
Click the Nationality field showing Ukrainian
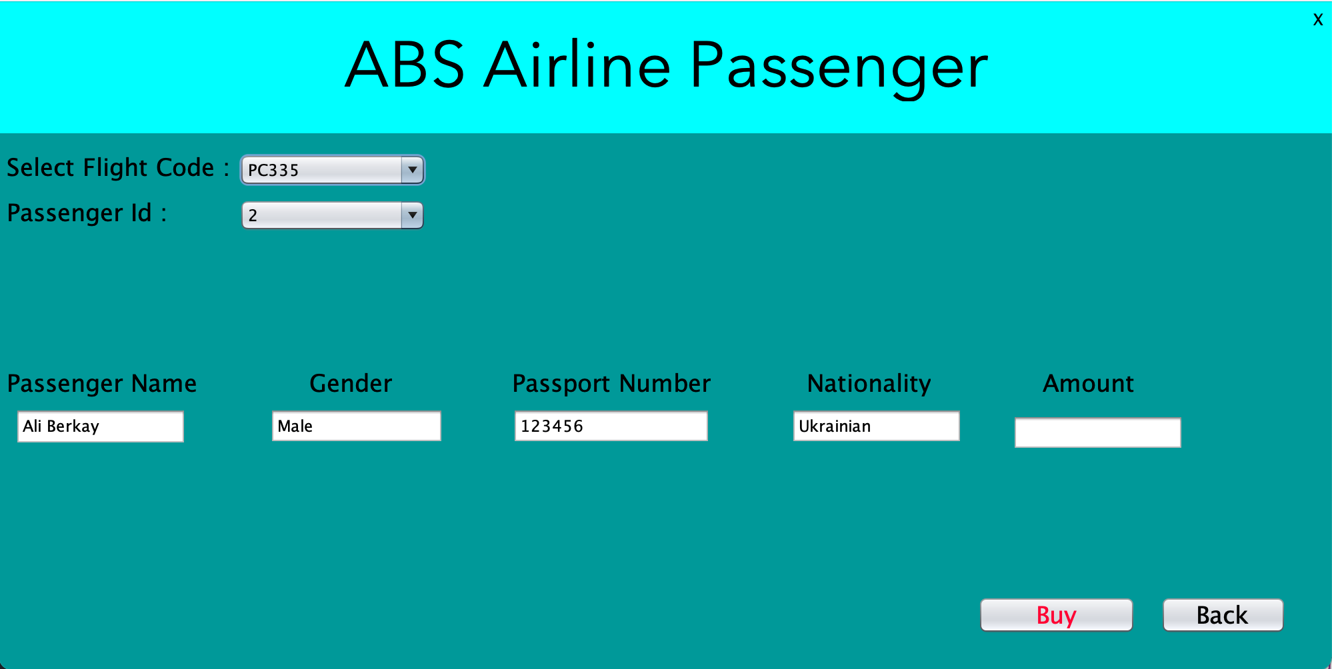coord(875,426)
